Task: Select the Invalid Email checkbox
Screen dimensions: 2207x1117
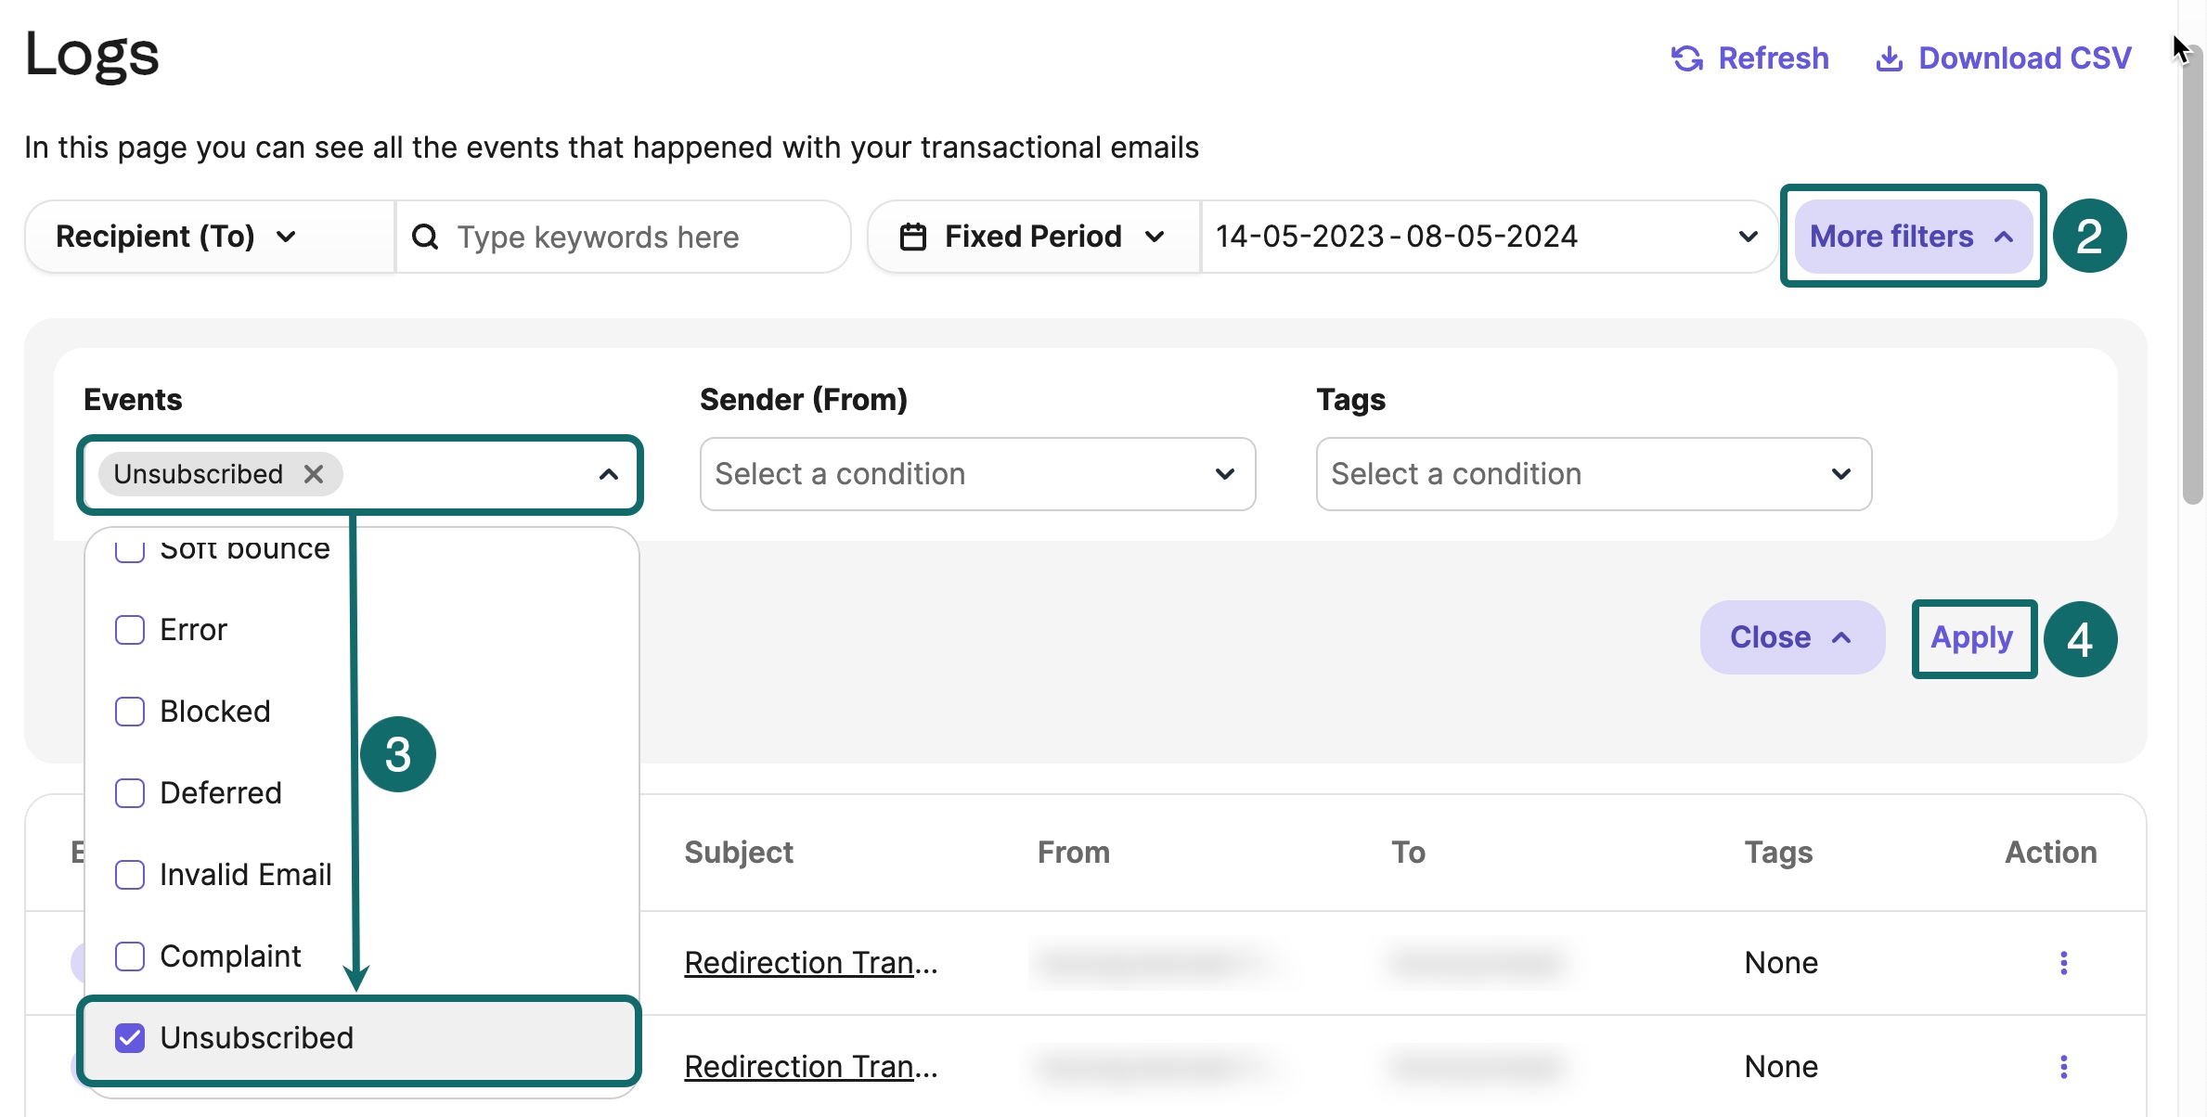Action: pos(130,875)
